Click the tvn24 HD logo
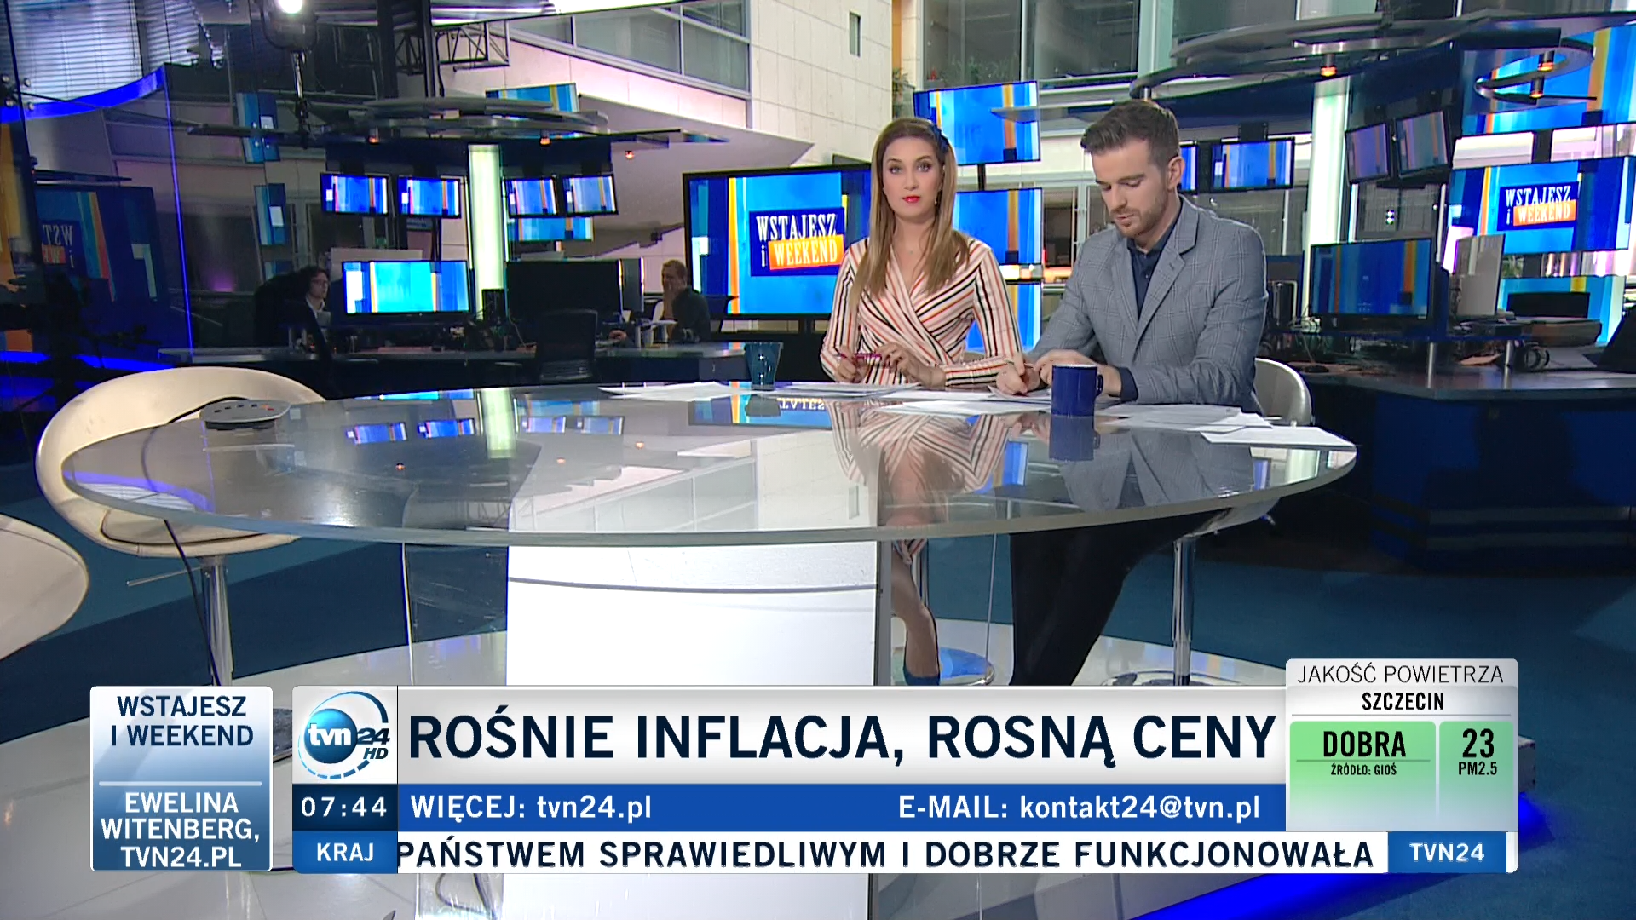Viewport: 1636px width, 920px height. 345,735
